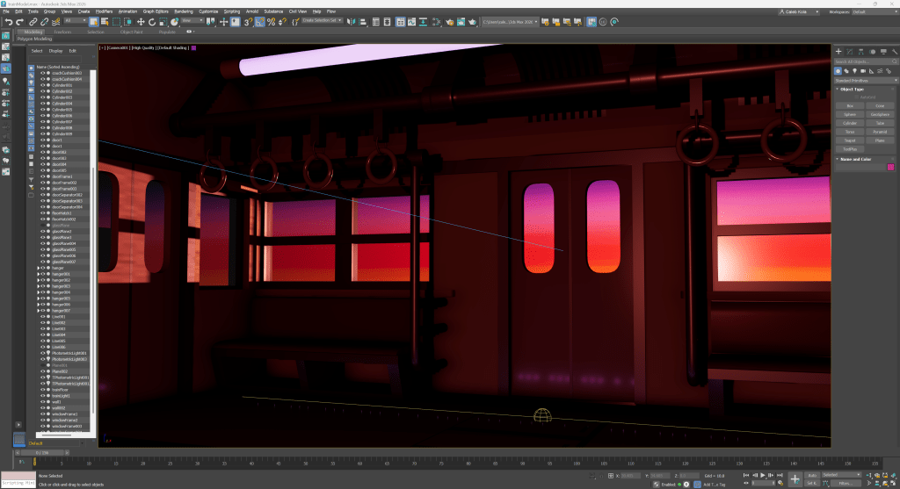Viewport: 900px width, 489px height.
Task: Toggle visibility of Plane002 in explorer
Action: 42,371
